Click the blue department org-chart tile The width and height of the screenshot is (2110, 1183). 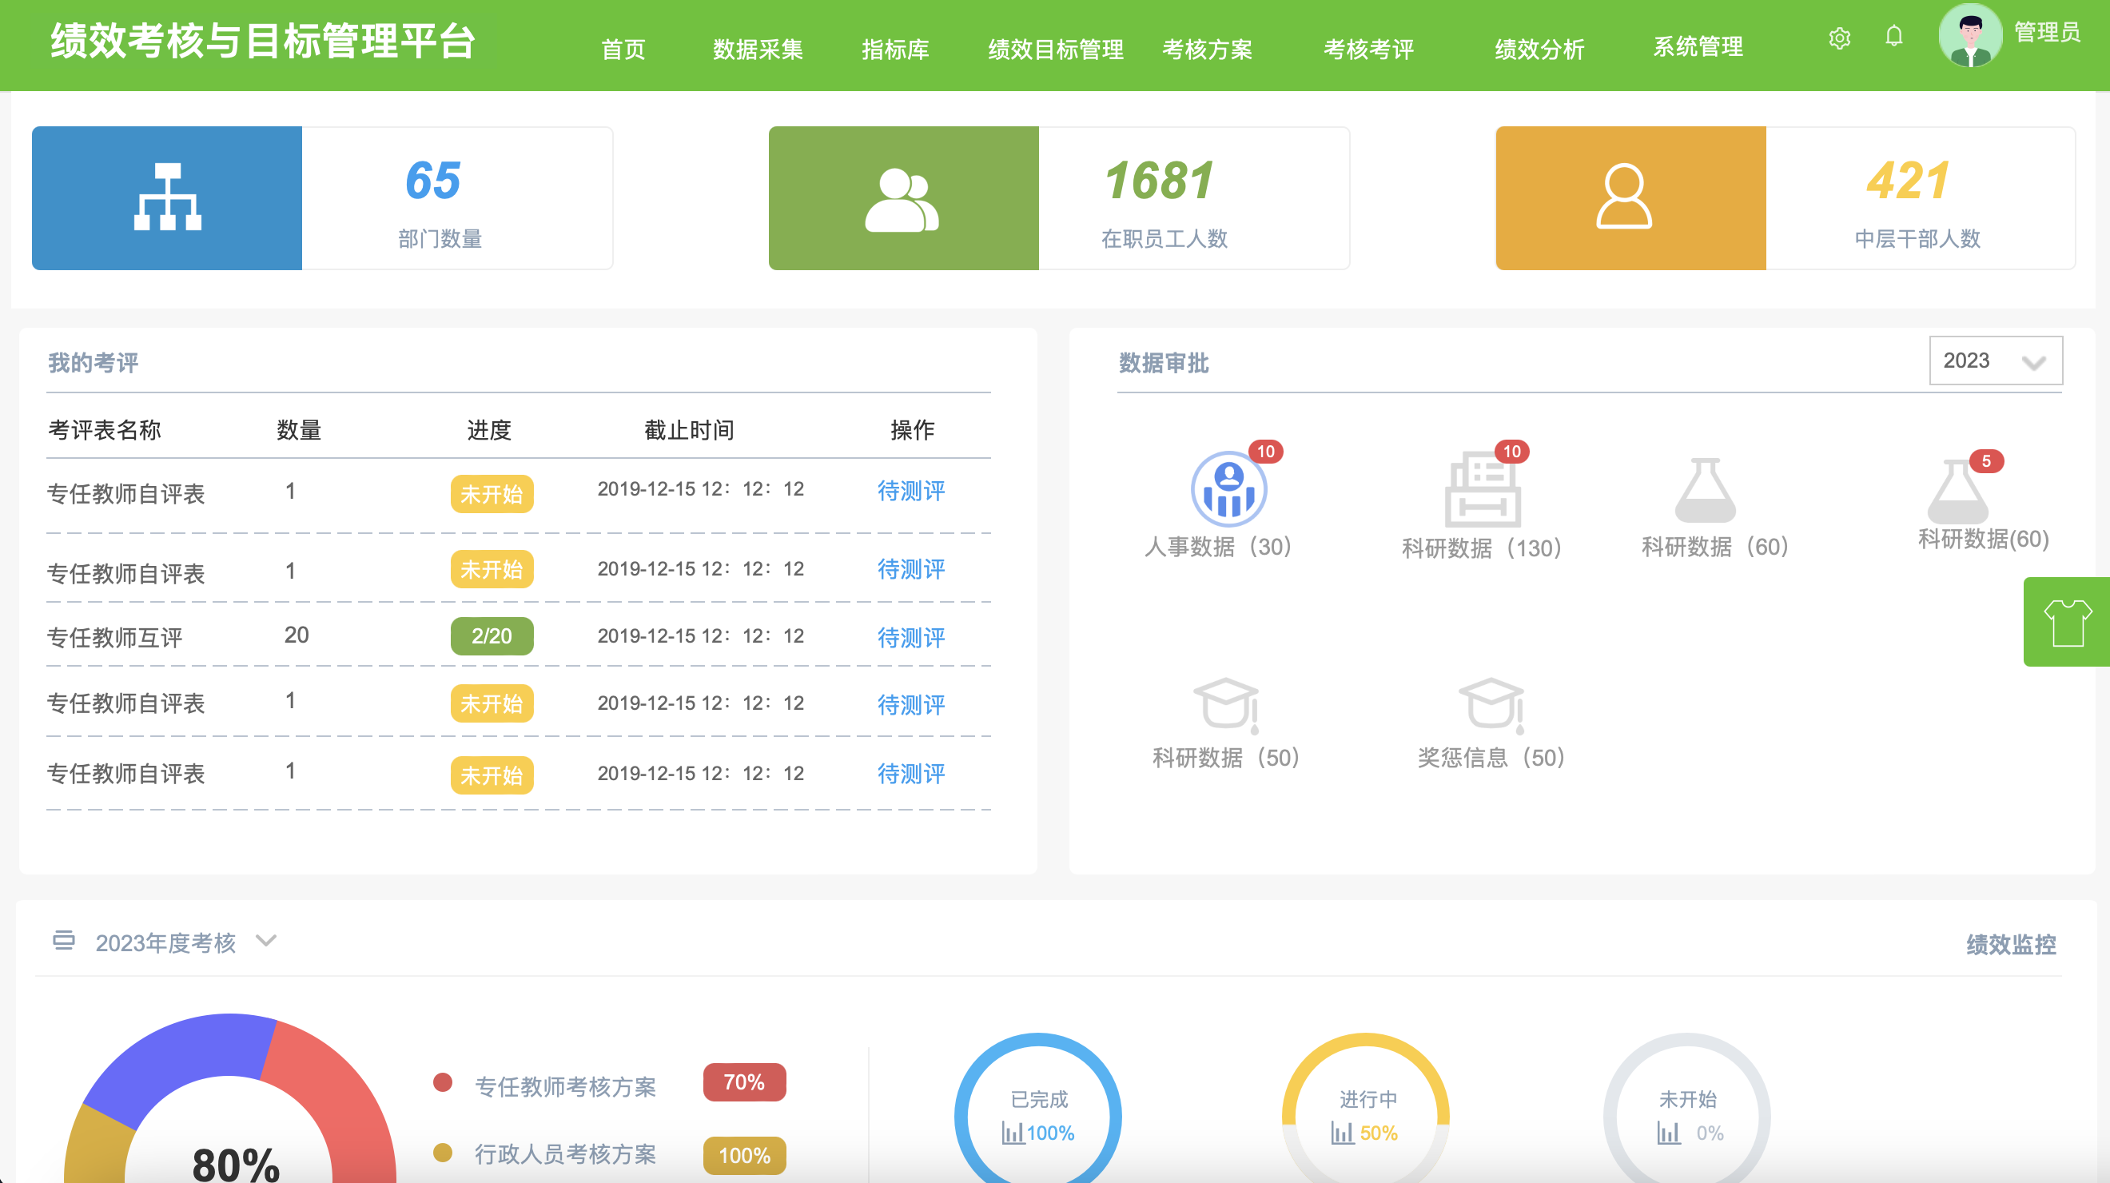click(167, 197)
